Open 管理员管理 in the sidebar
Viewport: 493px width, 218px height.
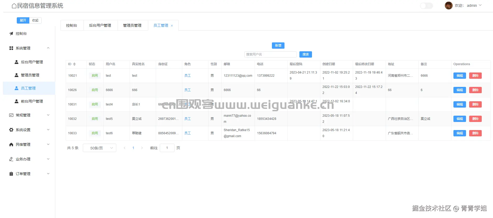[x=29, y=75]
